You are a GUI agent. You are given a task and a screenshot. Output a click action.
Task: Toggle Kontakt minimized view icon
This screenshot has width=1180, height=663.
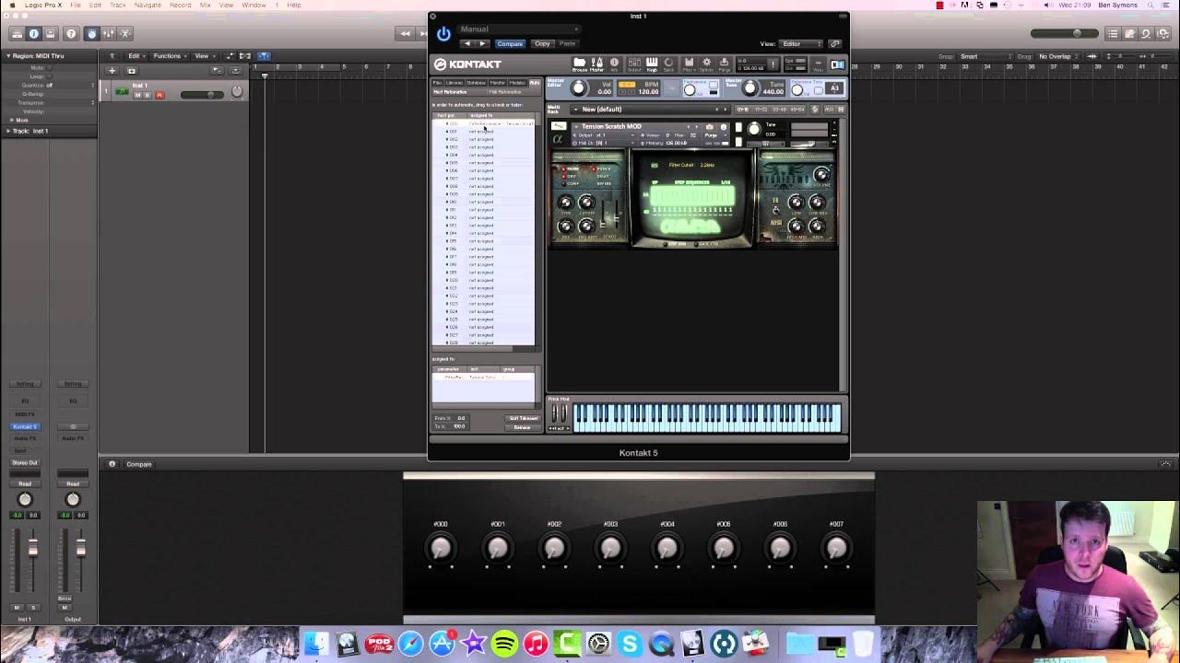[818, 64]
